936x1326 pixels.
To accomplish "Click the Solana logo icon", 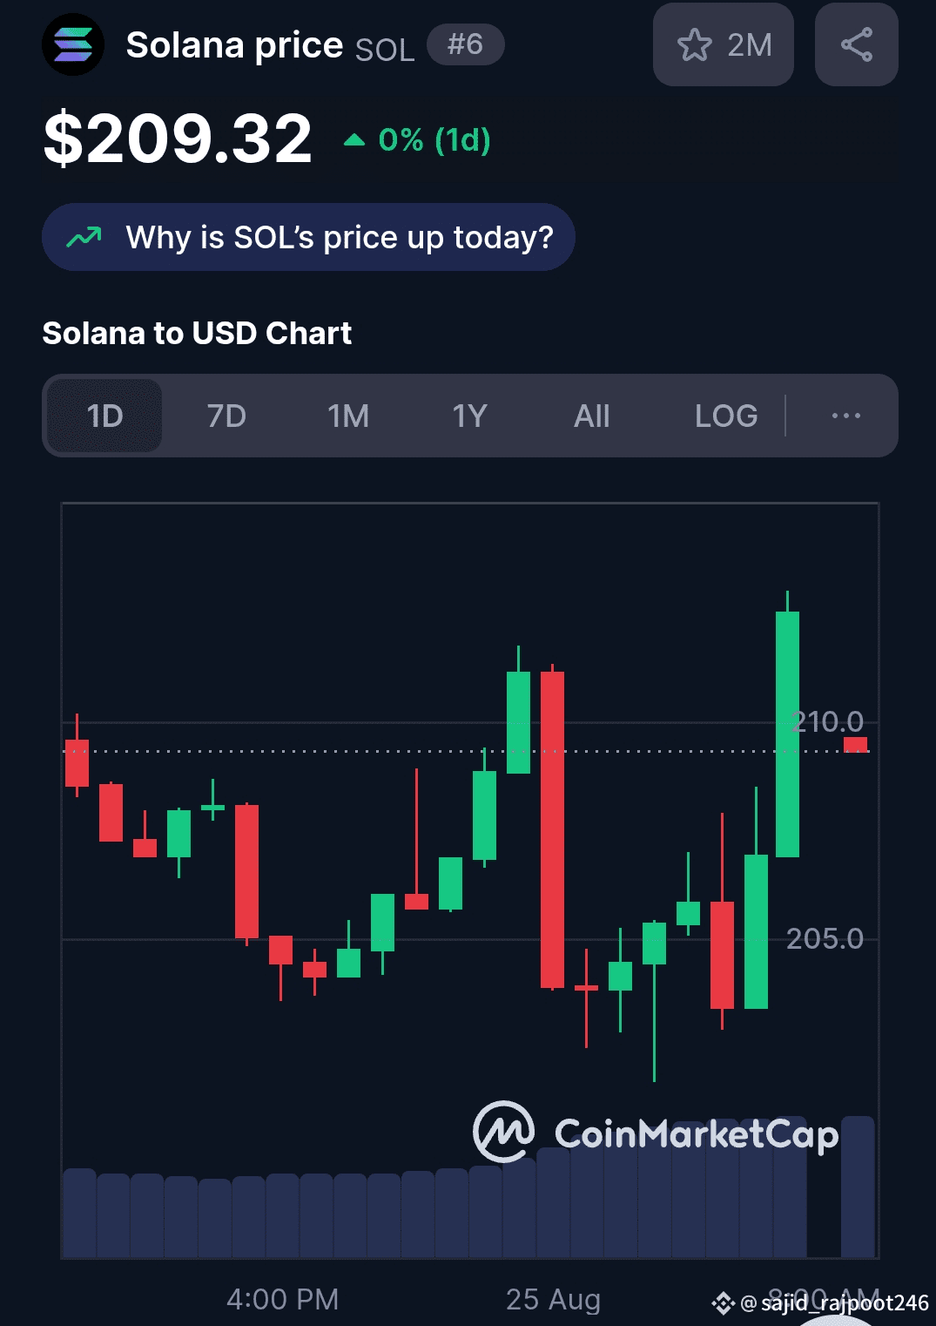I will coord(73,44).
